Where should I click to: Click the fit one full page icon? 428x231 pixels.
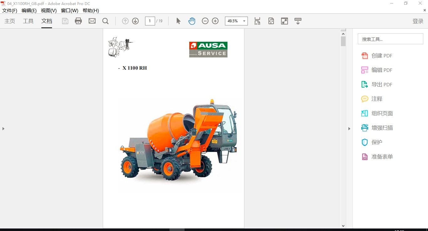271,21
